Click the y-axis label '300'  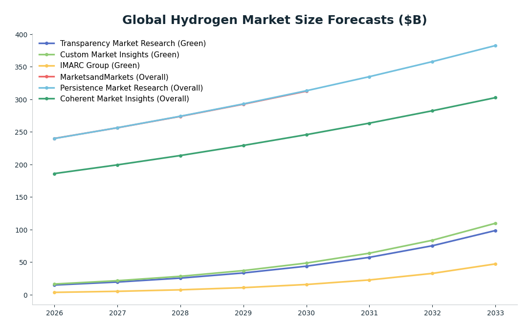[x=22, y=100]
